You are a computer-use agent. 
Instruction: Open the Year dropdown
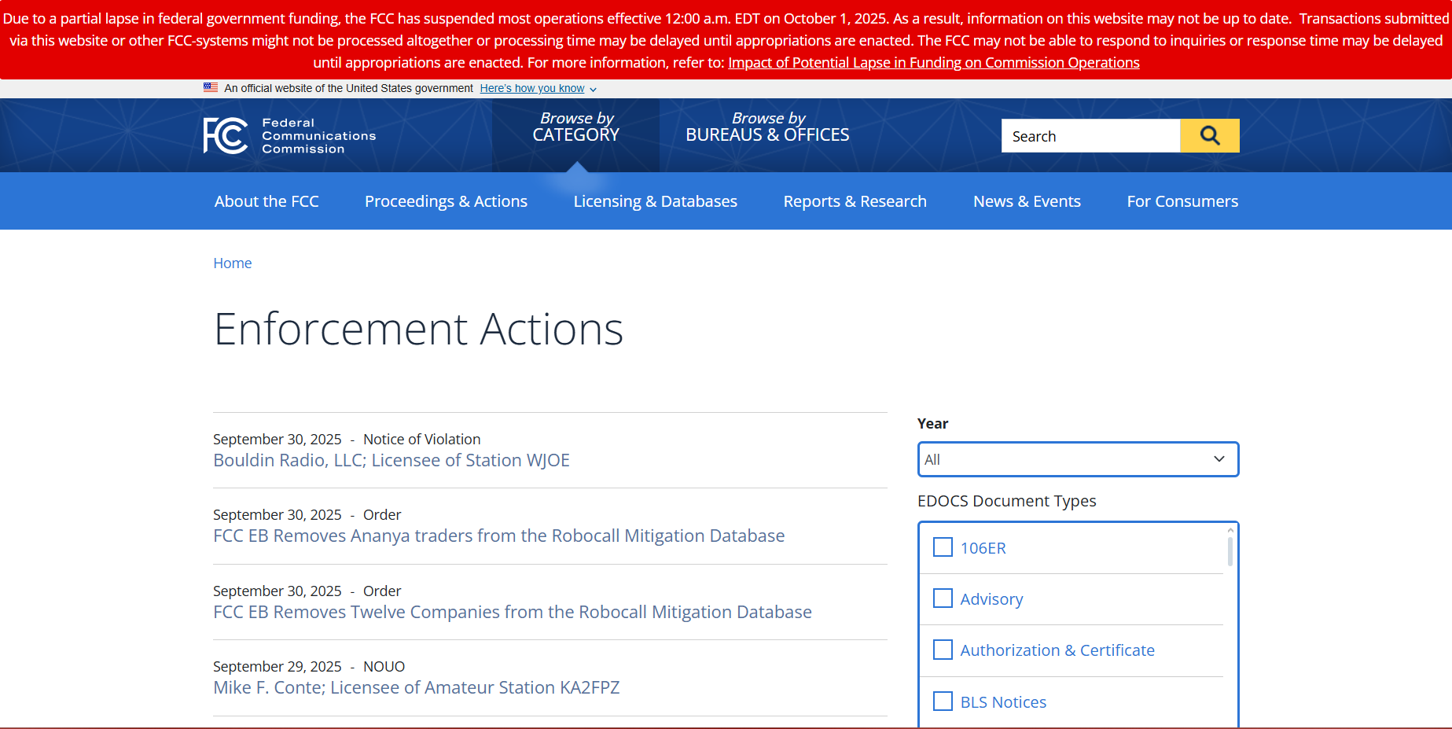click(x=1078, y=459)
